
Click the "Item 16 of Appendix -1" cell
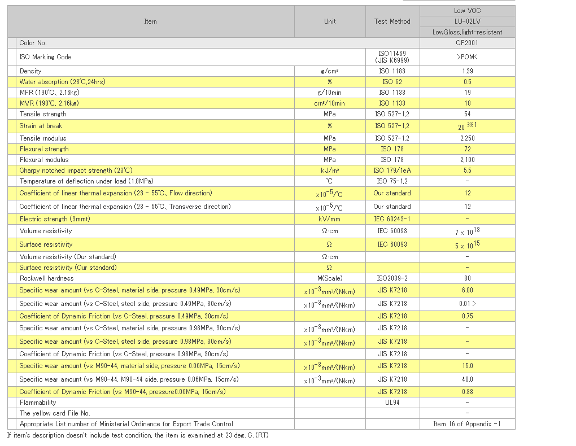tap(467, 424)
